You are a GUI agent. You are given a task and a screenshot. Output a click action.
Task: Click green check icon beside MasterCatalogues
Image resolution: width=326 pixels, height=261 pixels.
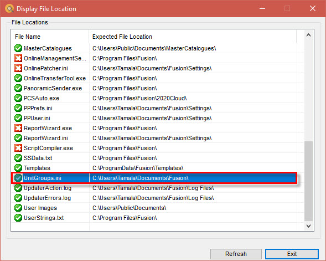[x=18, y=48]
